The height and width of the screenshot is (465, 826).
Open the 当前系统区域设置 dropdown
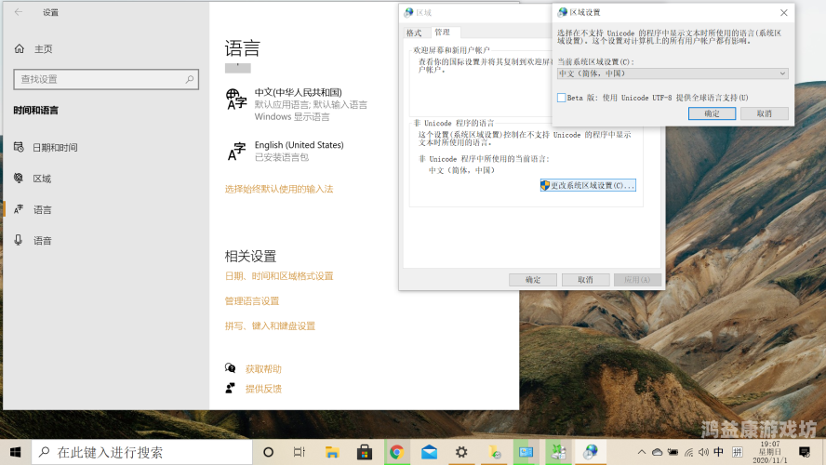[x=673, y=73]
